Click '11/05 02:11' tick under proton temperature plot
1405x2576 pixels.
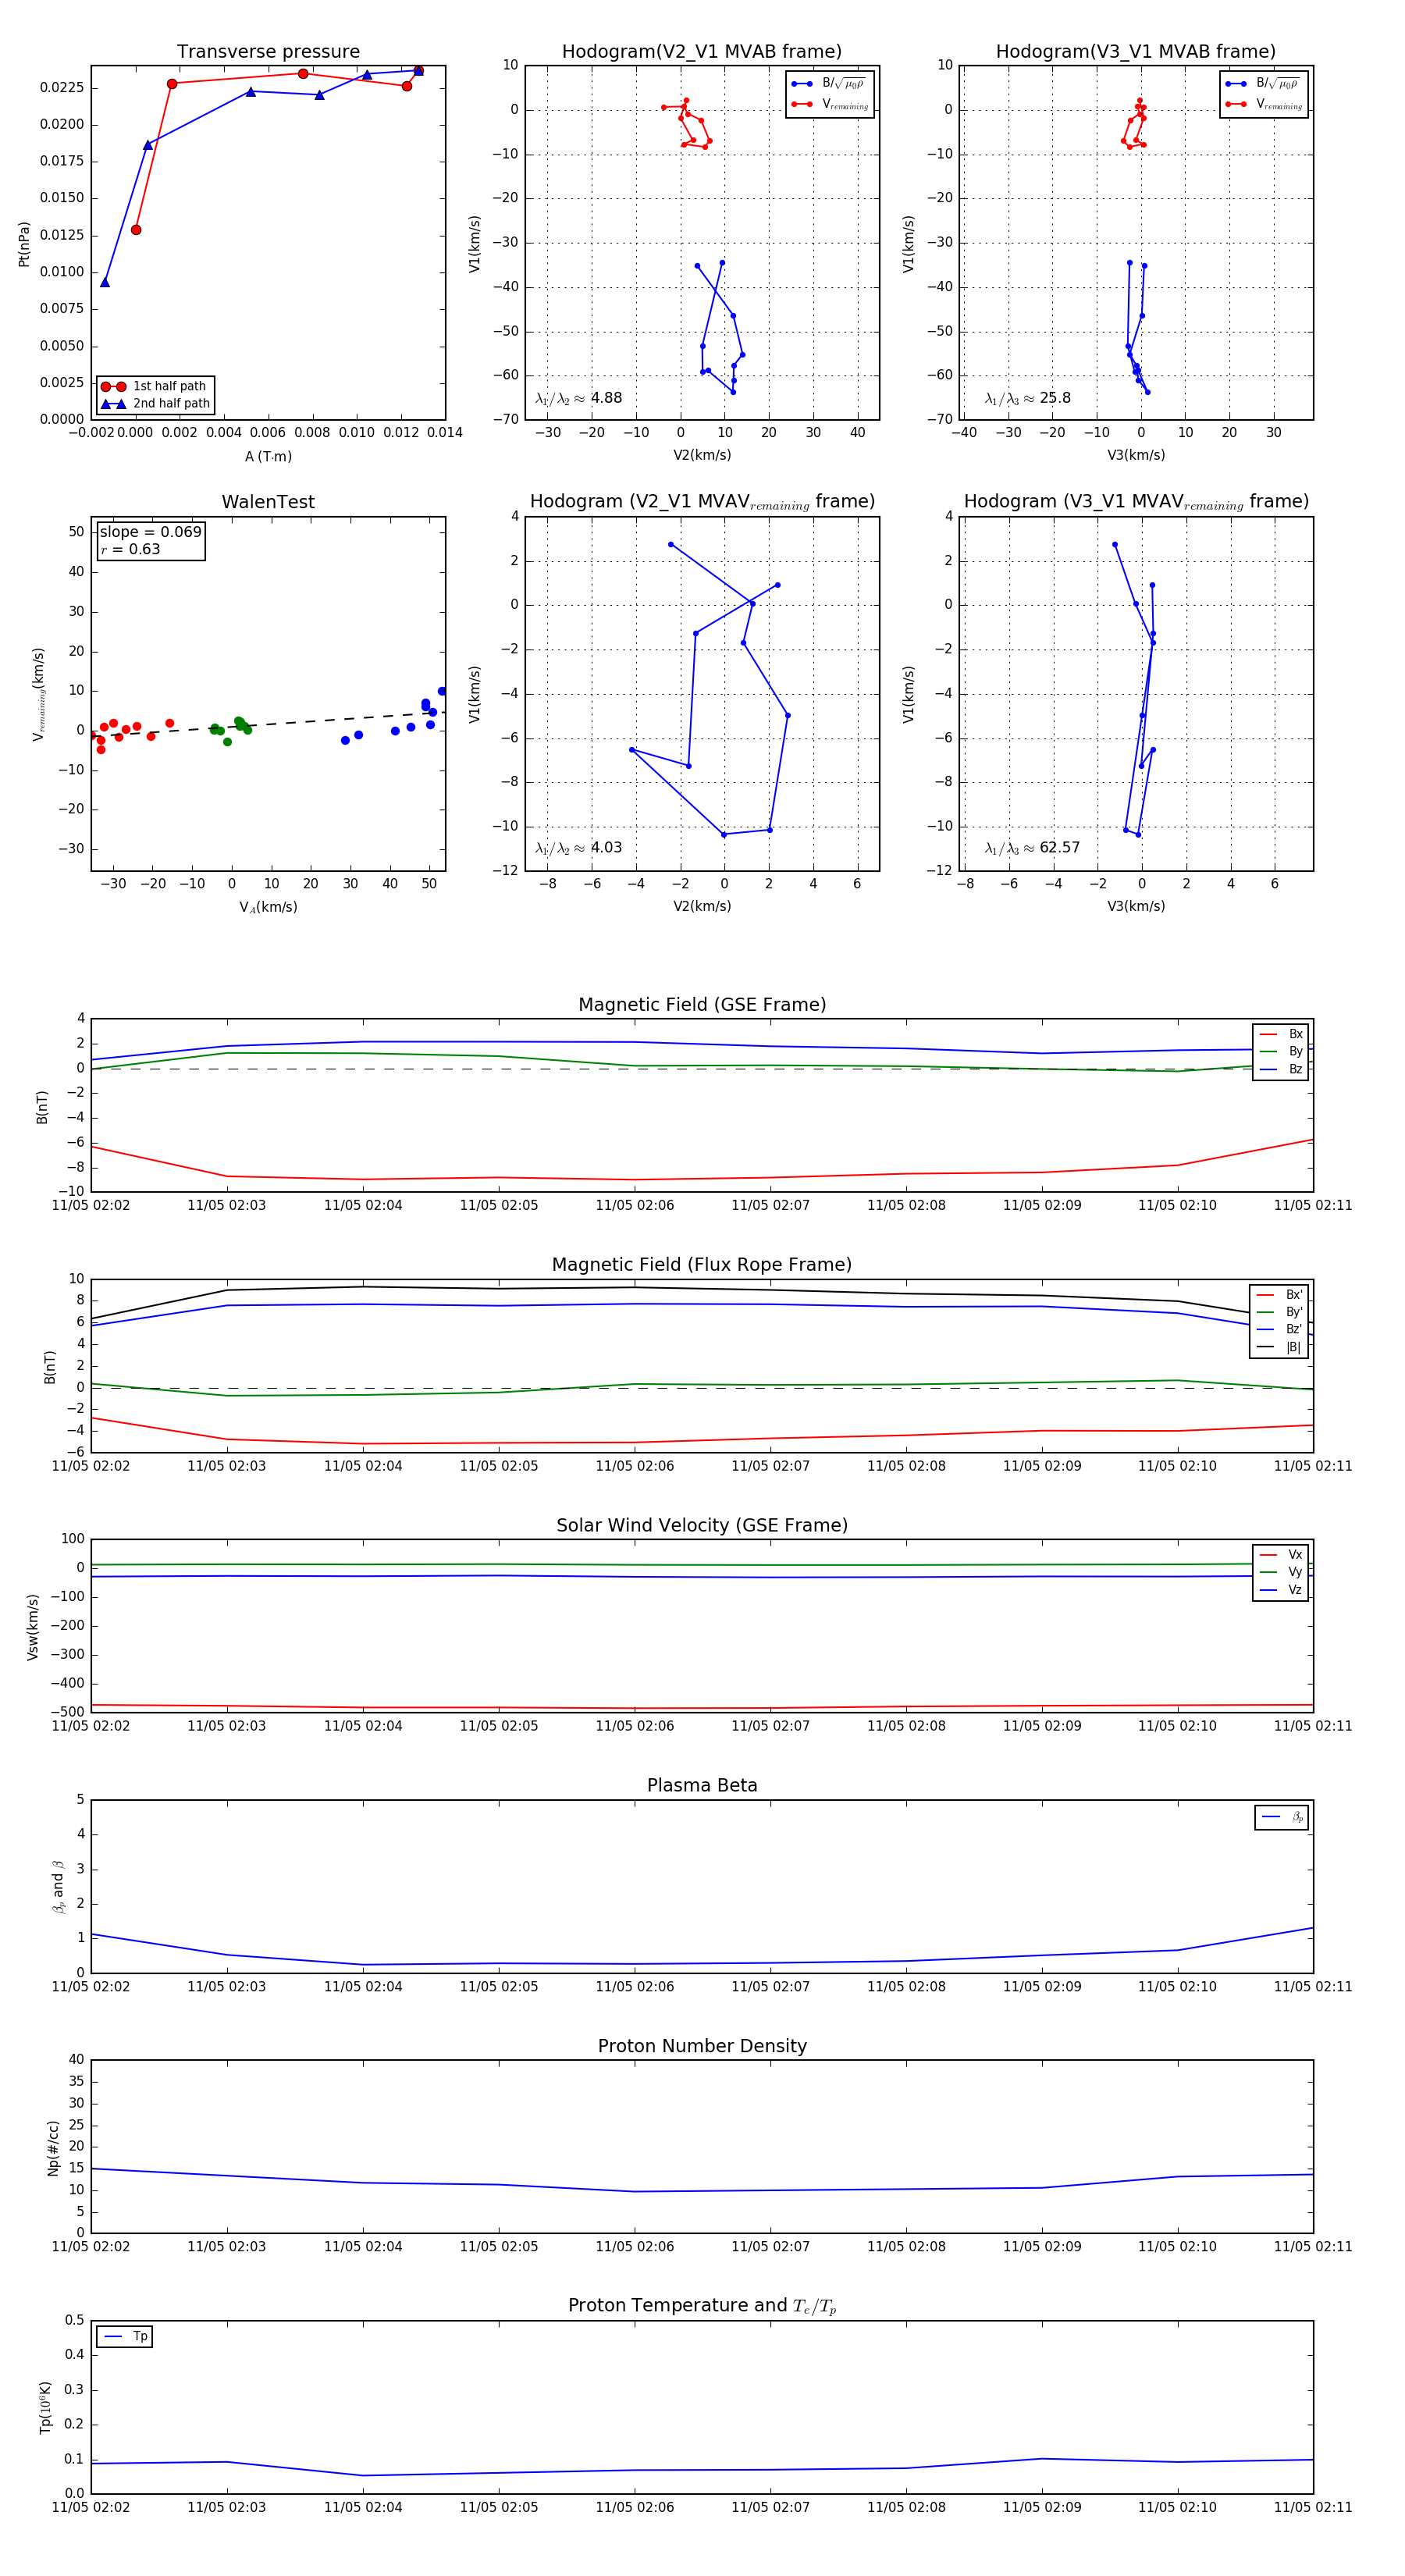(x=1313, y=2507)
